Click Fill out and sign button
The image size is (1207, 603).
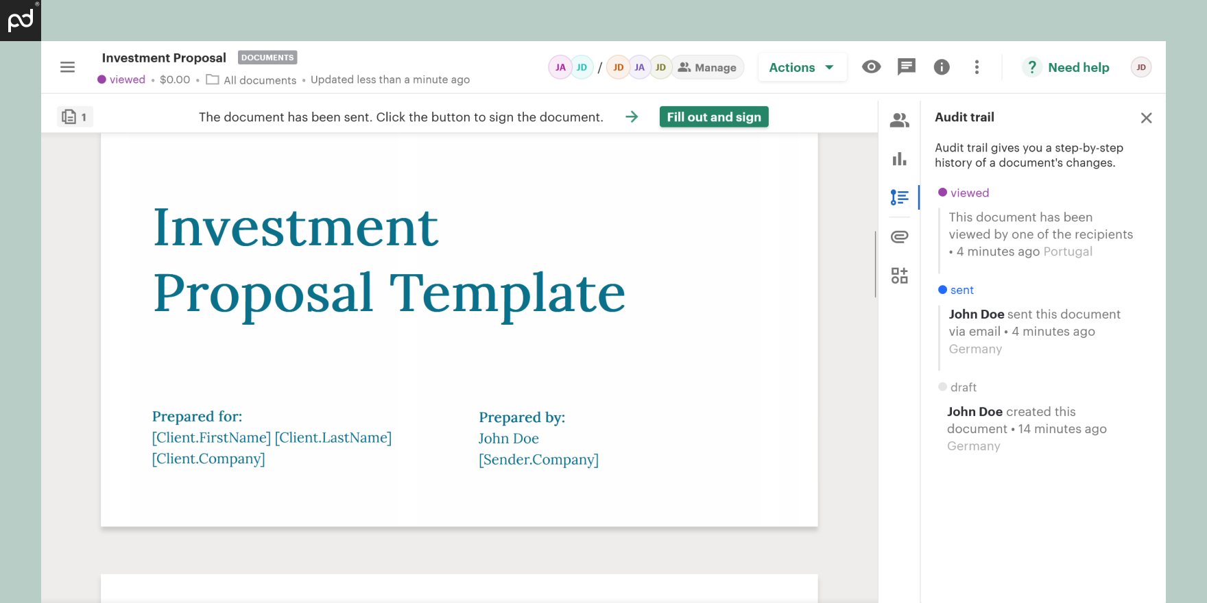pyautogui.click(x=713, y=117)
